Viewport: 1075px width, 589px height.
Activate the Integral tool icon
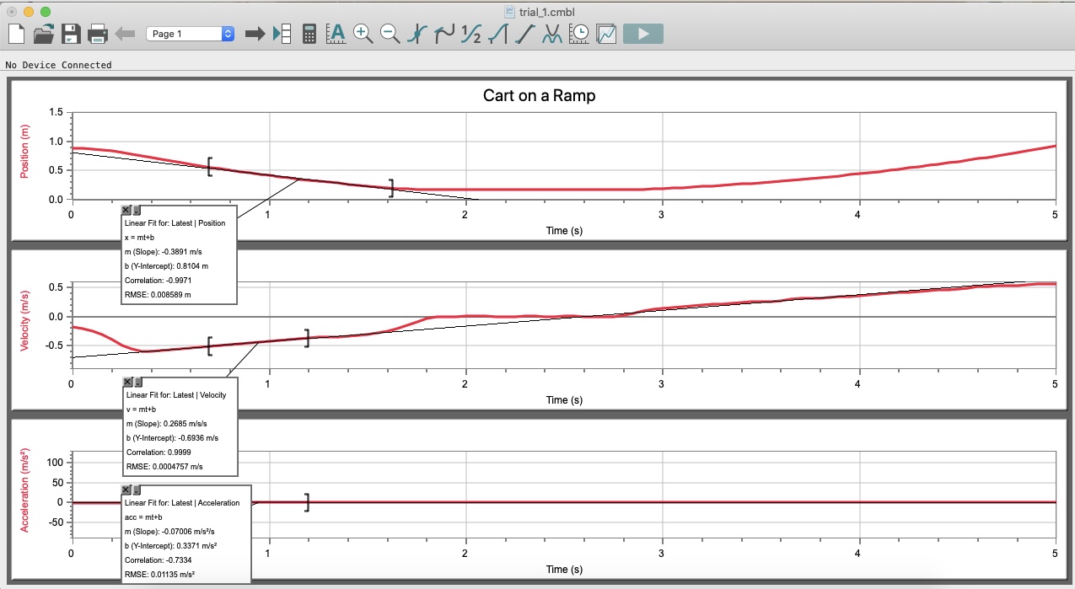[x=498, y=34]
